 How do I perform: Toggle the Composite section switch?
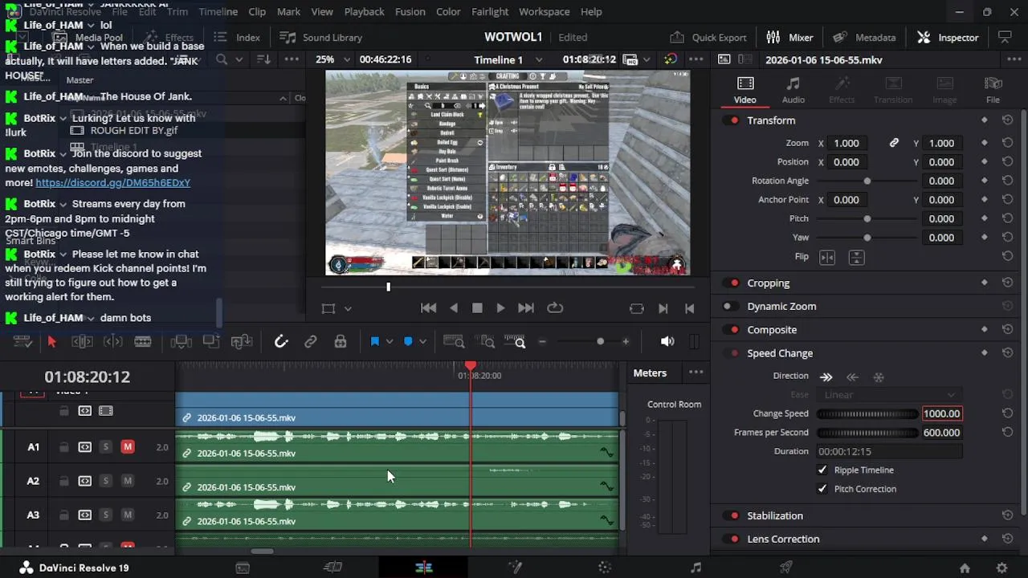732,330
